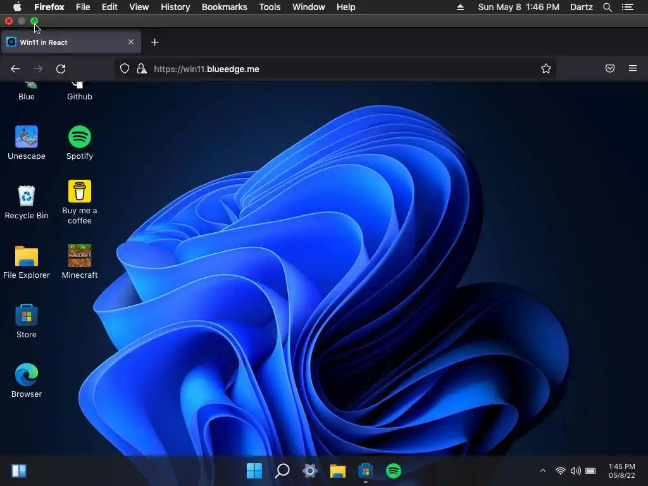Launch the Edge Browser desktop icon
The height and width of the screenshot is (486, 648).
pos(27,381)
